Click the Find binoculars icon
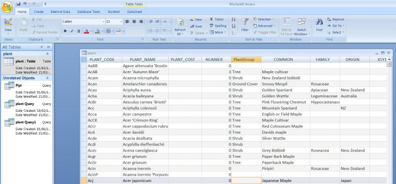 point(319,22)
